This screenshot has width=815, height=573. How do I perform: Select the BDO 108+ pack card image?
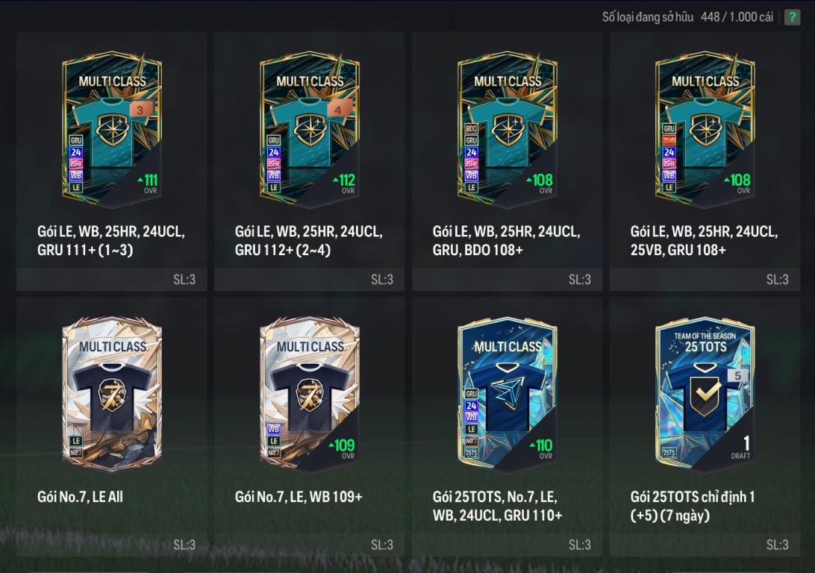[507, 129]
